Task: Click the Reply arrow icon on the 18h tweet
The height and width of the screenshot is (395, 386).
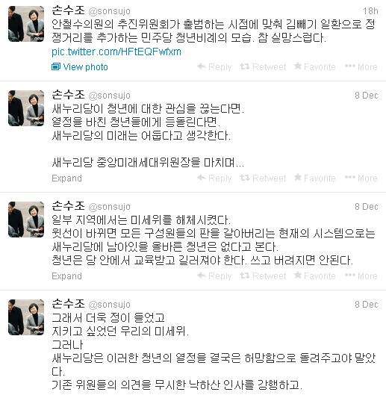Action: (202, 66)
